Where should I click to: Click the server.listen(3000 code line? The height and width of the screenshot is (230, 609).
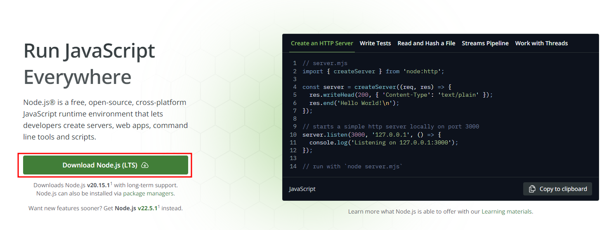[x=372, y=135]
